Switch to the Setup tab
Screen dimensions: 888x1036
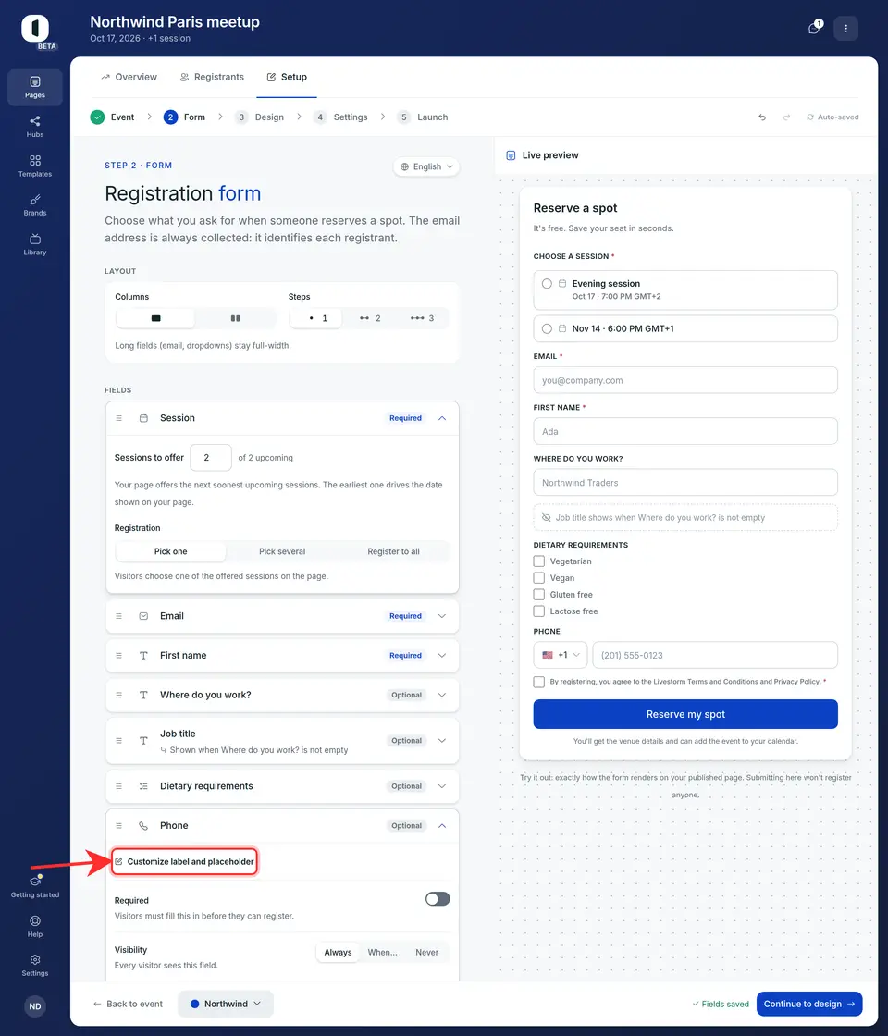click(x=287, y=77)
